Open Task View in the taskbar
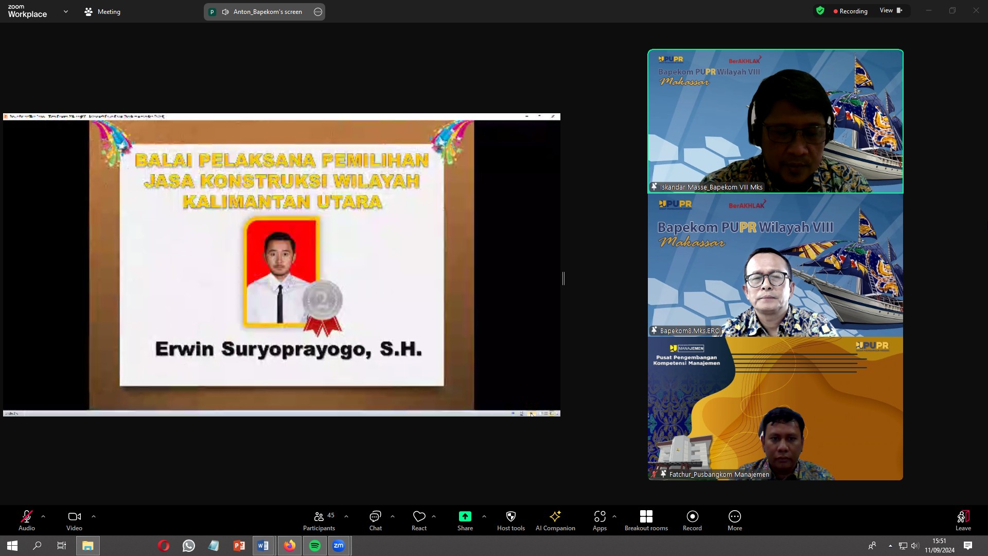This screenshot has height=556, width=988. pos(62,546)
